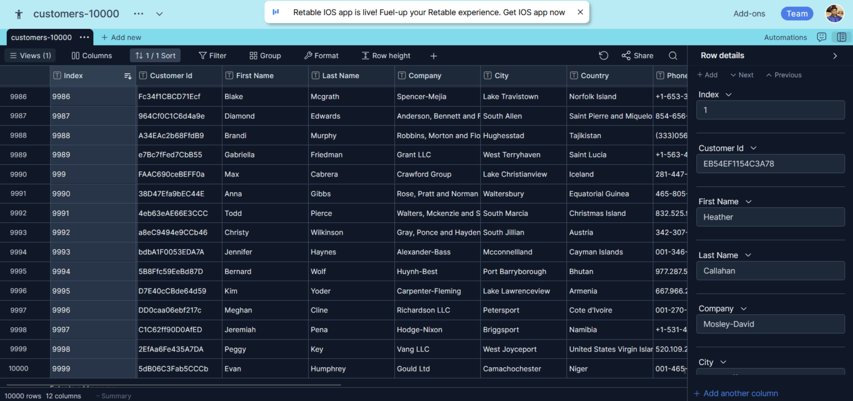The width and height of the screenshot is (853, 401).
Task: Adjust Row height using its toolbar icon
Action: pos(386,55)
